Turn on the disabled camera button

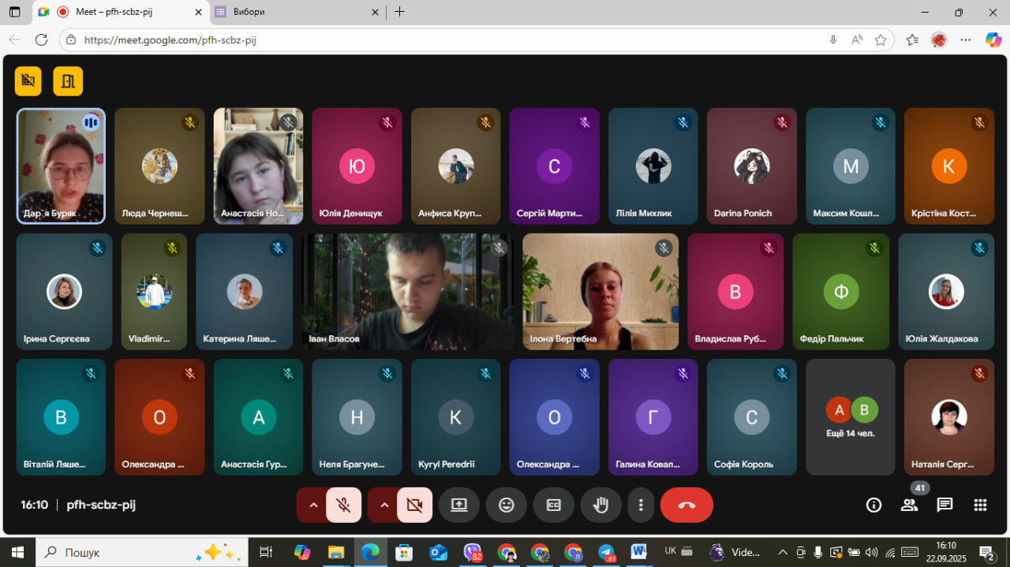[x=414, y=505]
